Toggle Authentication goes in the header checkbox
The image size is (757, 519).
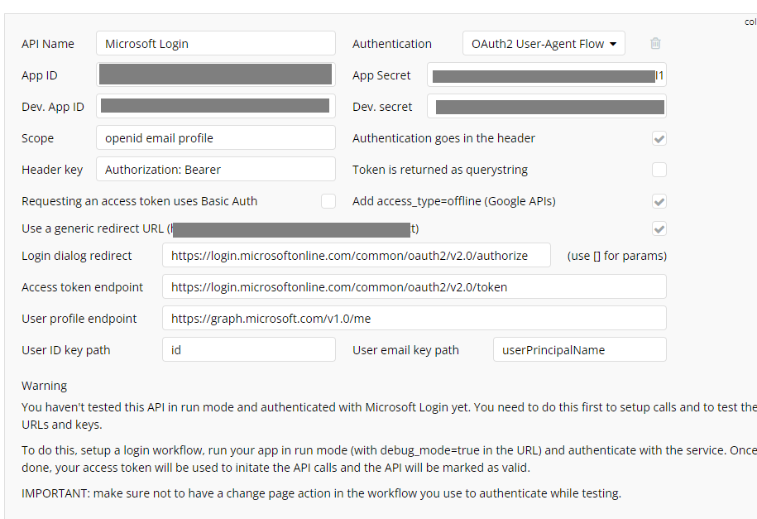tap(659, 138)
